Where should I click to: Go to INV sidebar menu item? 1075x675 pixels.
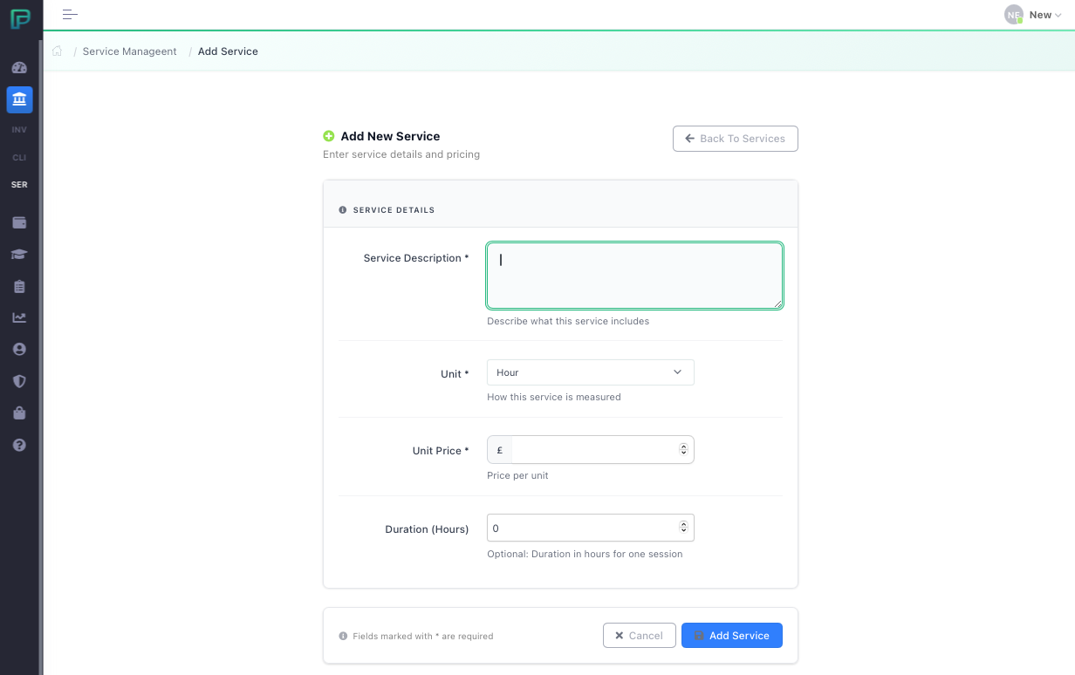pyautogui.click(x=19, y=130)
